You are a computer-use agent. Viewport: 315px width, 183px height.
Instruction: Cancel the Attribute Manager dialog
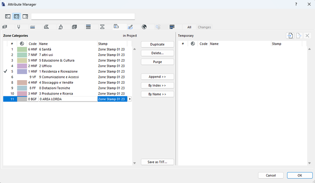click(x=270, y=176)
